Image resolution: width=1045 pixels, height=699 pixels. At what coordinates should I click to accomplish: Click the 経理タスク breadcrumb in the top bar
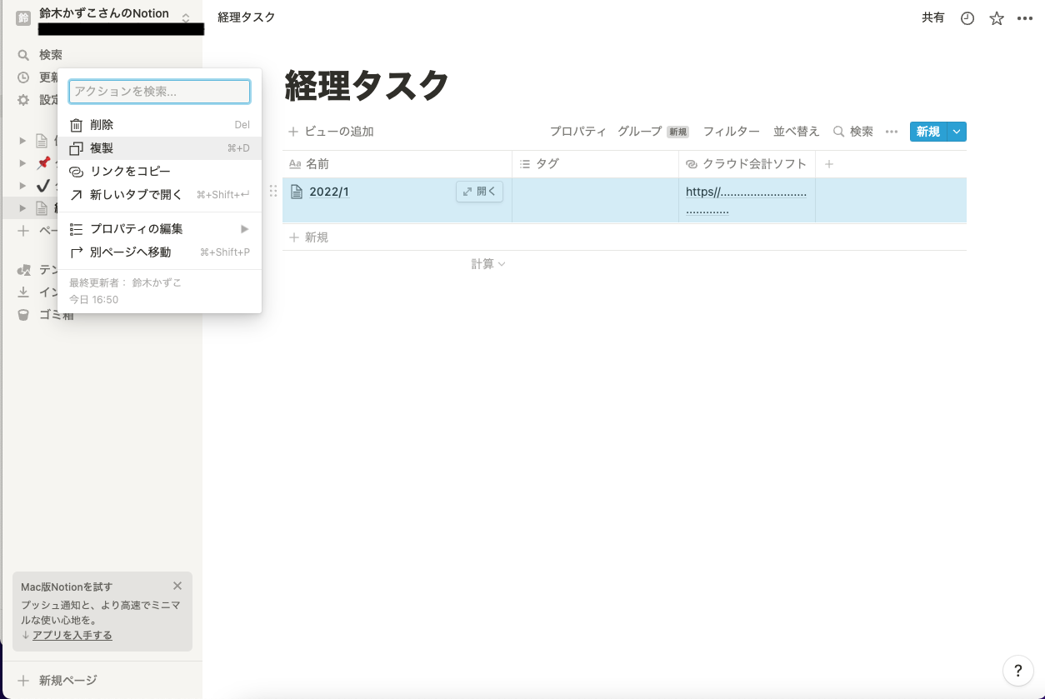point(246,17)
